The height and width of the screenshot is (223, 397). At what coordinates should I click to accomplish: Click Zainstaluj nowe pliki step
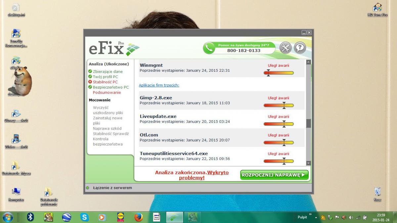point(108,121)
